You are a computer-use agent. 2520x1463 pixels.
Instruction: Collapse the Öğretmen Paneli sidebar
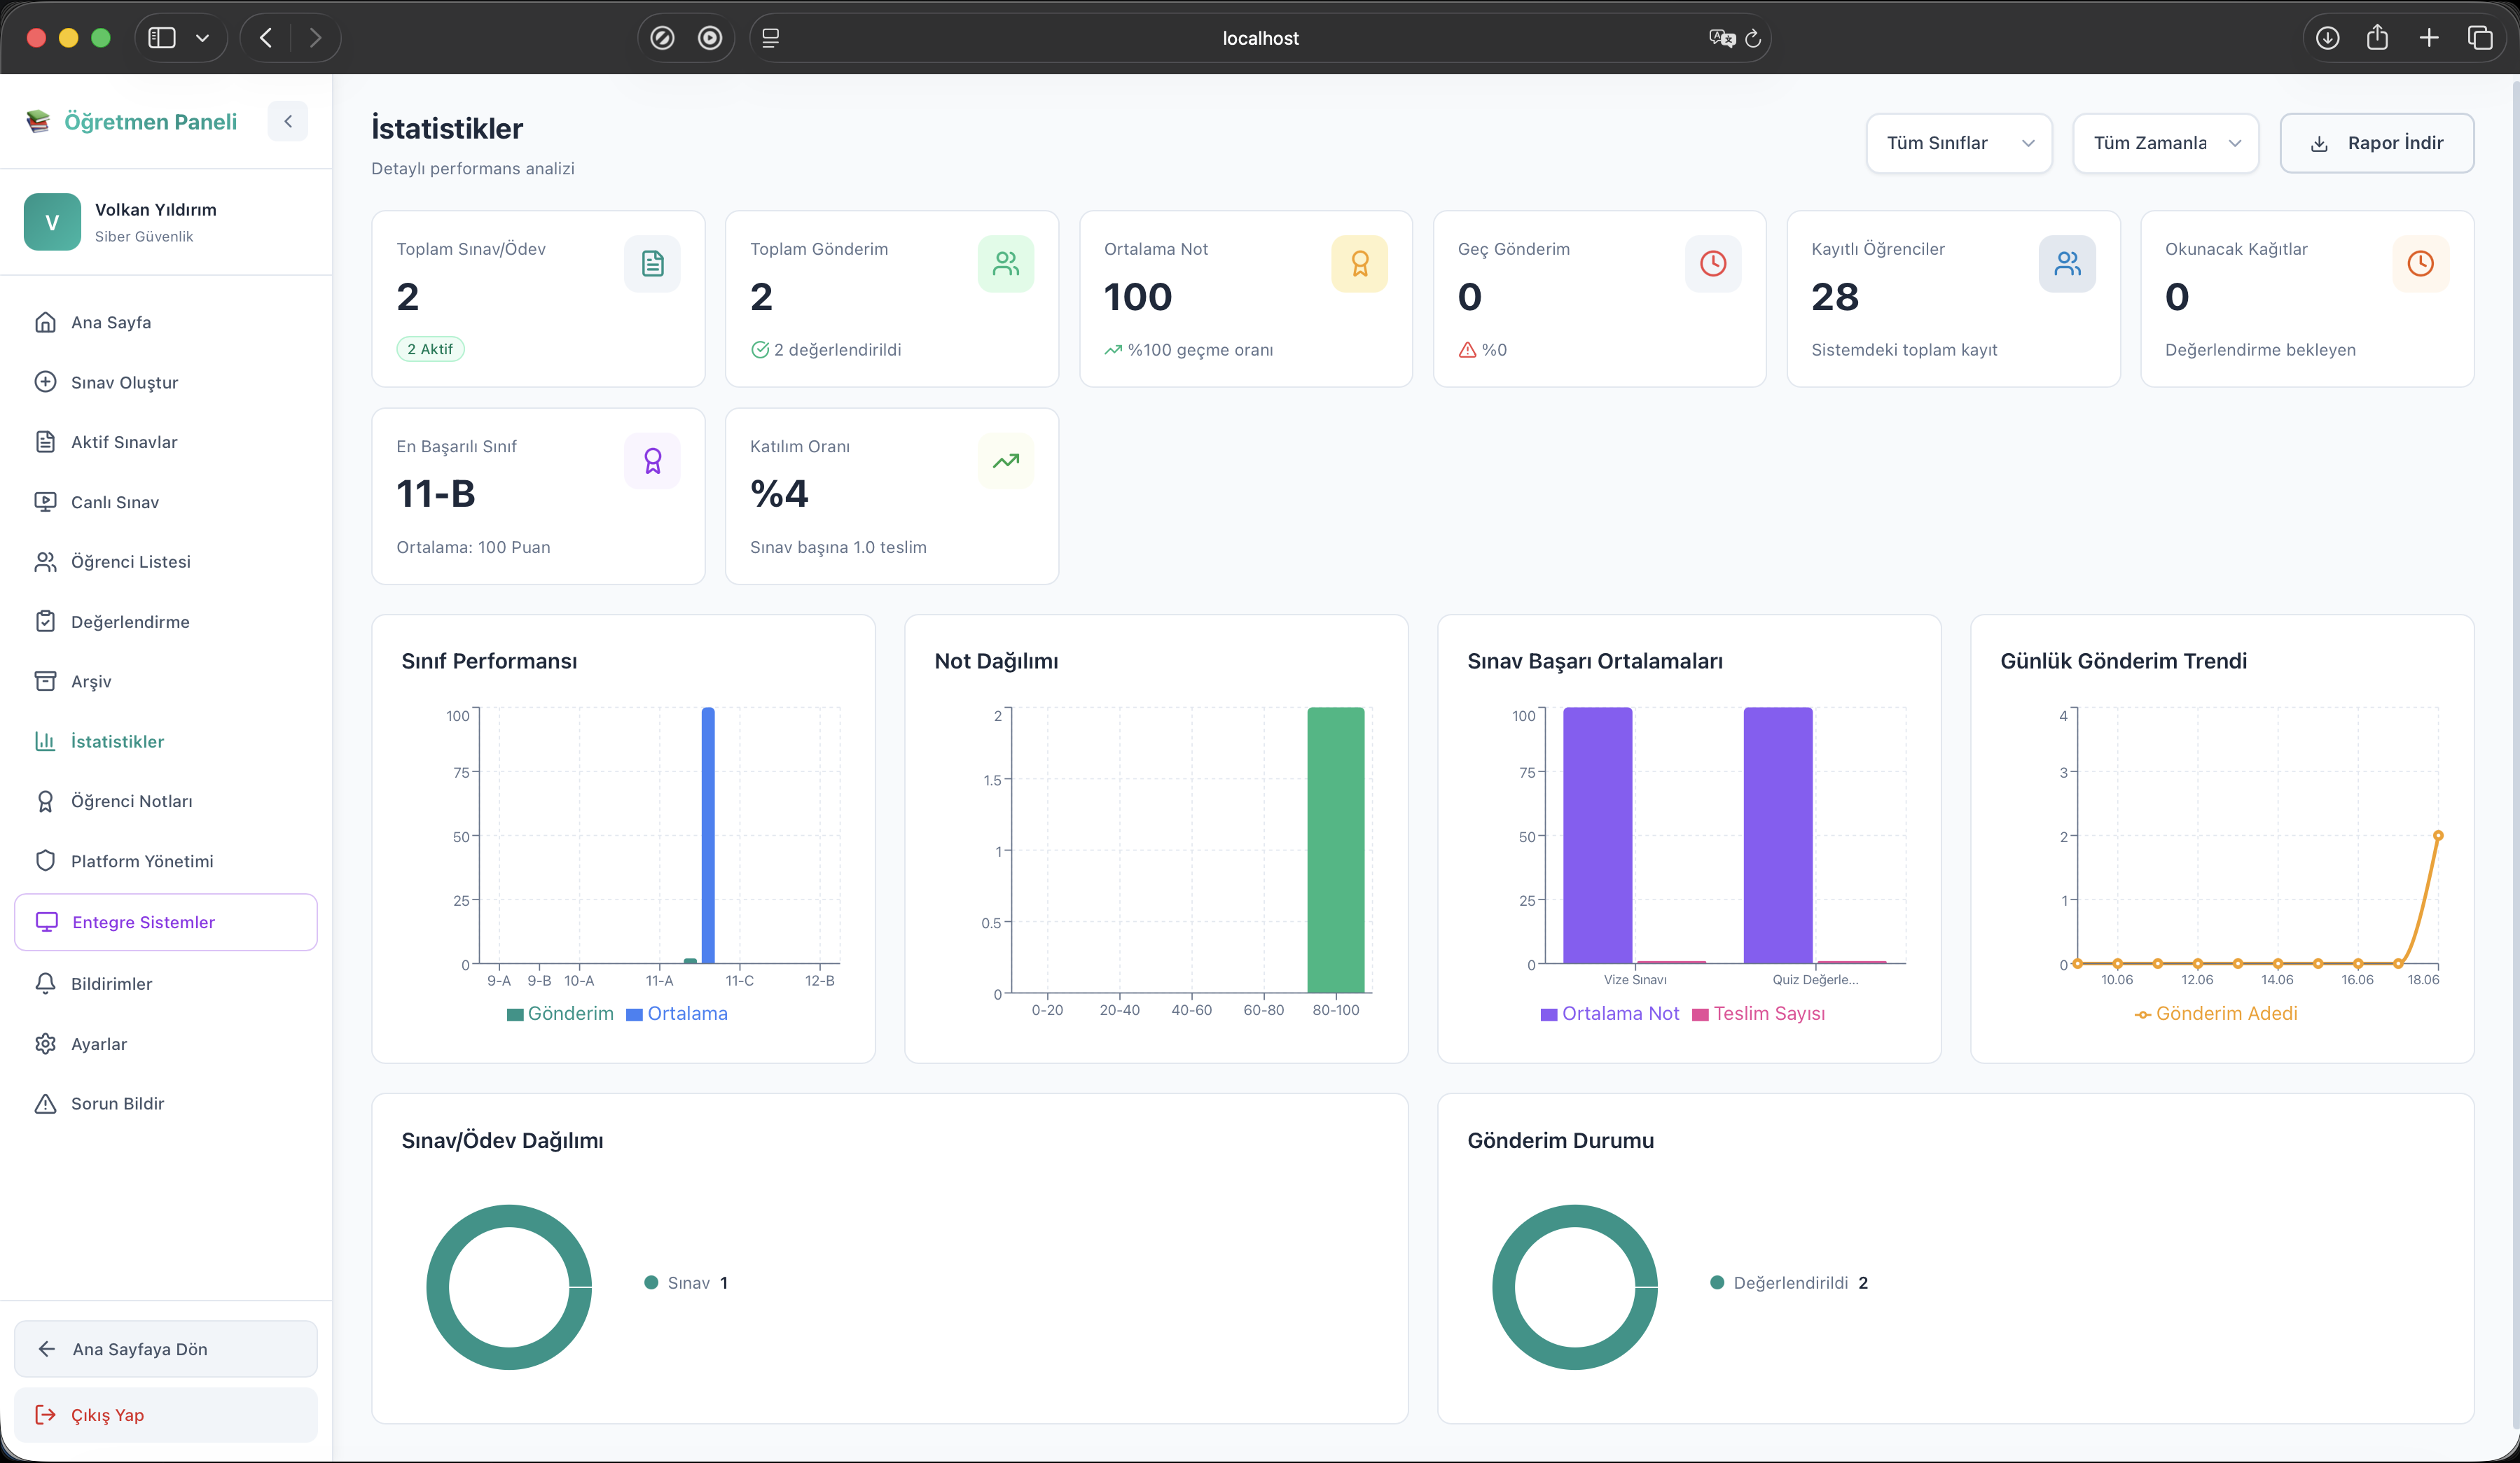[x=288, y=121]
